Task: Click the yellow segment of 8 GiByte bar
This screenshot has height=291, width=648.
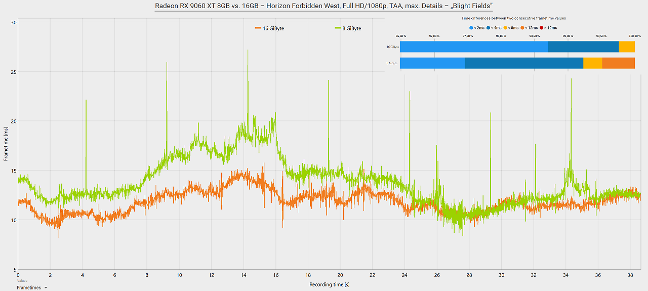Action: click(592, 63)
